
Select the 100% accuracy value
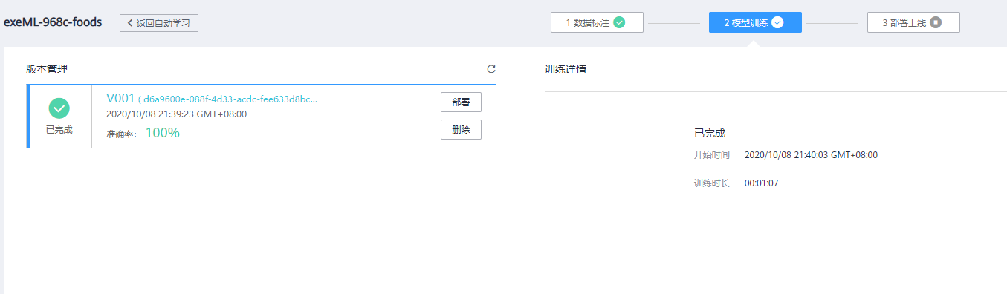click(x=162, y=133)
